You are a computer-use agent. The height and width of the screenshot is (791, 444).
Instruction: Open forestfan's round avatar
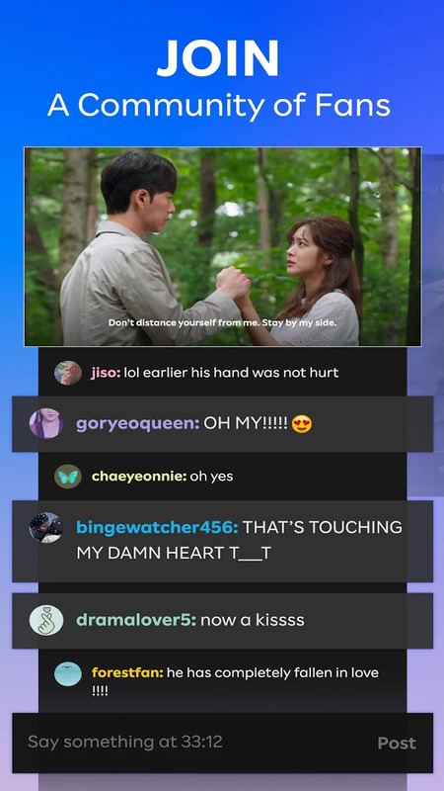(68, 673)
